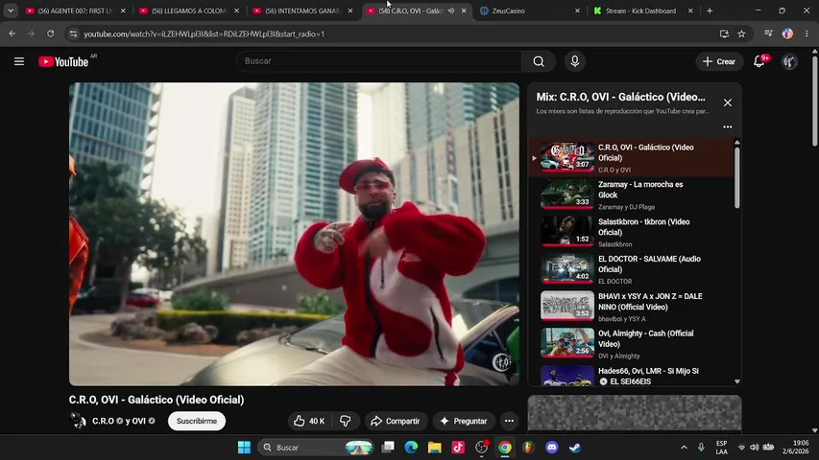Go back in browser history
Screen dimensions: 819x460
pyautogui.click(x=12, y=34)
